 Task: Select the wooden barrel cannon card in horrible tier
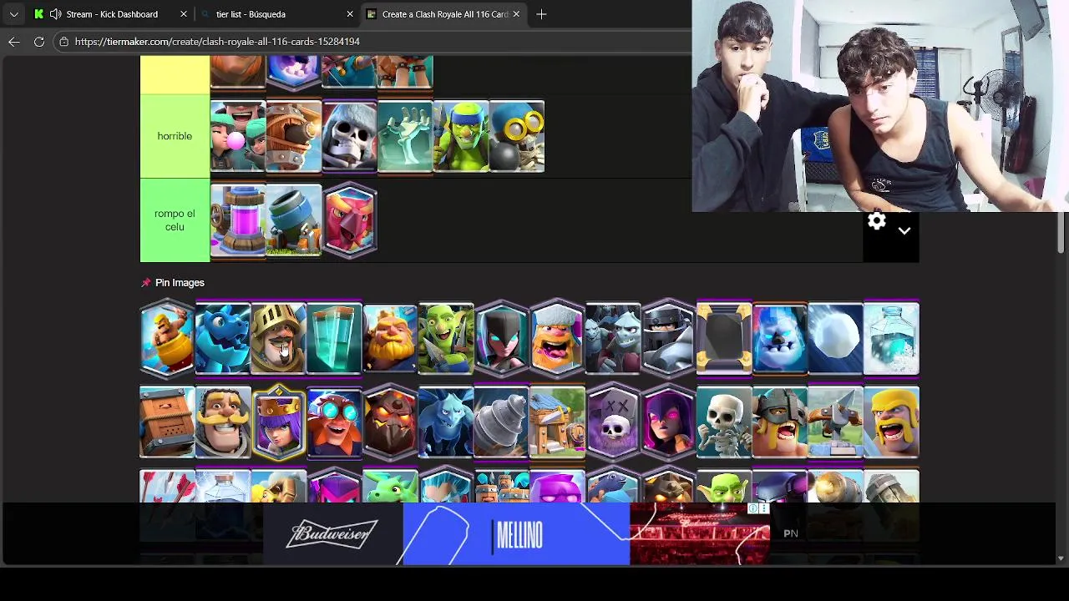(294, 136)
